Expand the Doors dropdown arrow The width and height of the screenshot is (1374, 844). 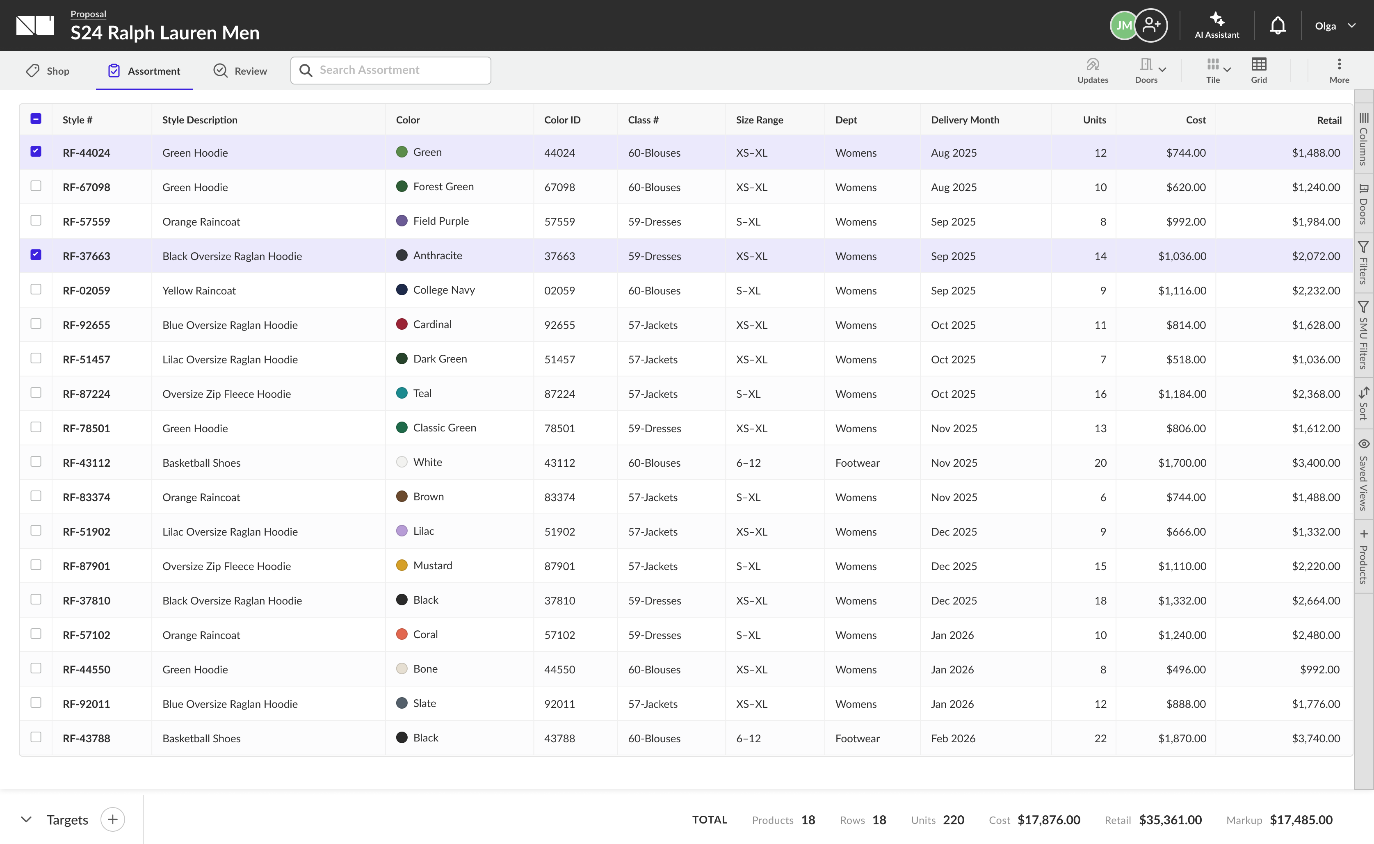point(1162,70)
